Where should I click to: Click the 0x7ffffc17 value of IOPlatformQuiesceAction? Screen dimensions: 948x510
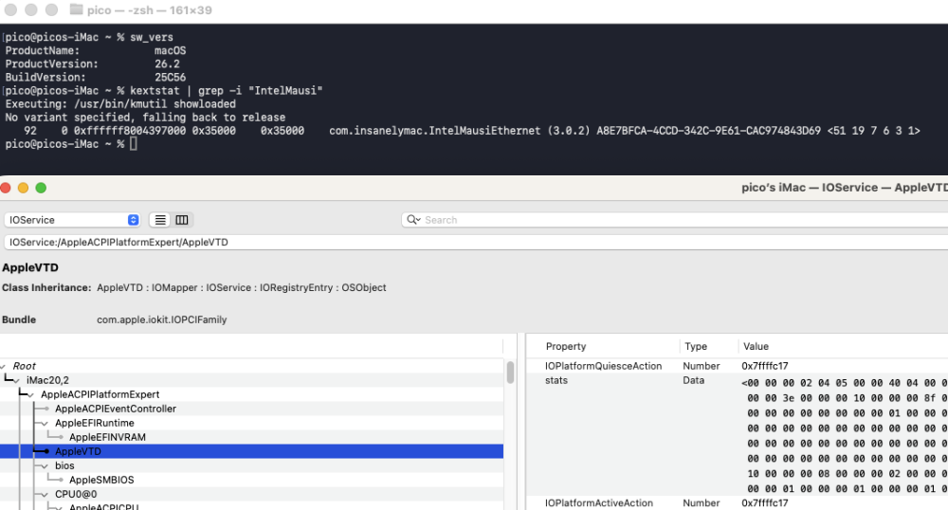(x=765, y=366)
